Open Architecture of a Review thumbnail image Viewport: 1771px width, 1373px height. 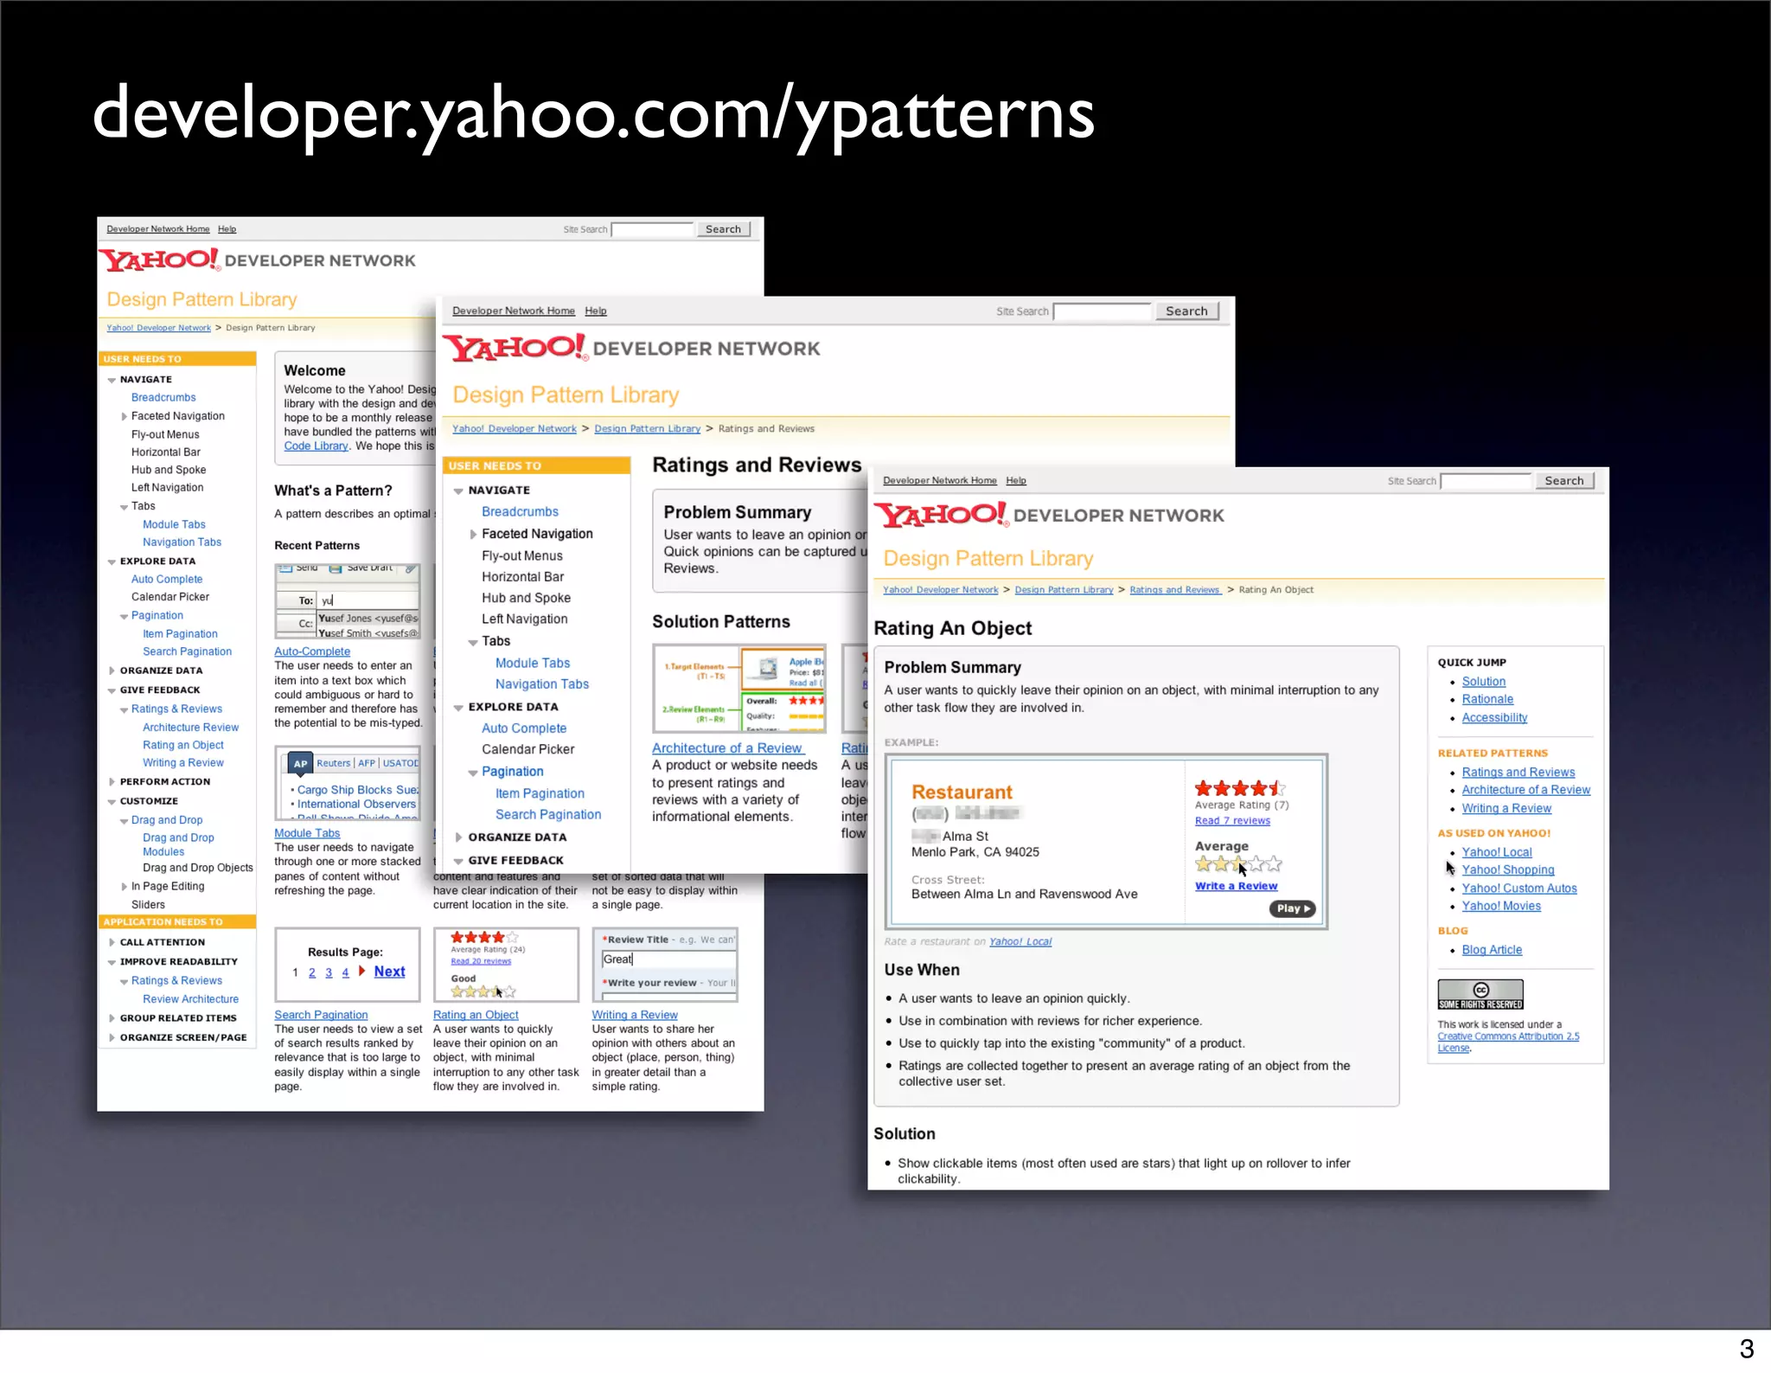(739, 689)
